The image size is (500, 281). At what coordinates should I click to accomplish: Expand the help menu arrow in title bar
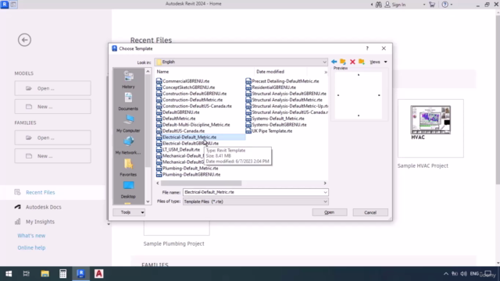tap(452, 5)
